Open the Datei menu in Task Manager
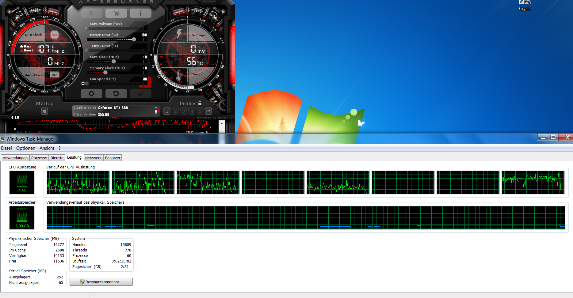Image resolution: width=573 pixels, height=298 pixels. point(6,148)
